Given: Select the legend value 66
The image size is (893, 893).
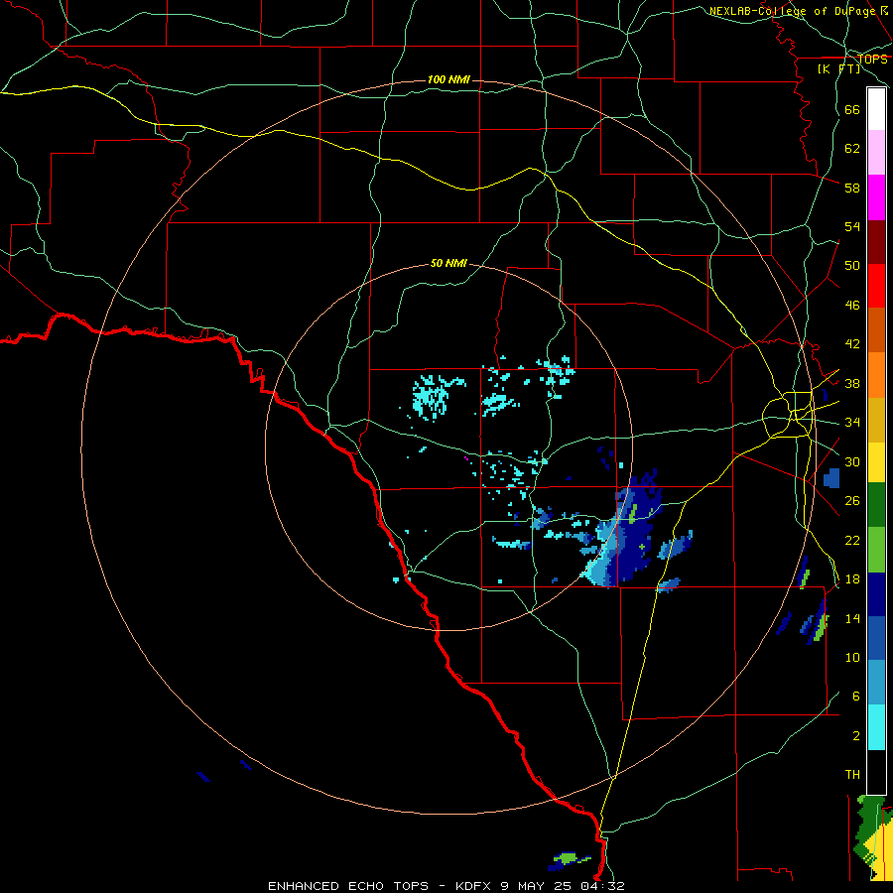Looking at the screenshot, I should [852, 109].
